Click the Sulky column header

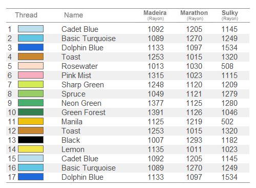[x=230, y=15]
